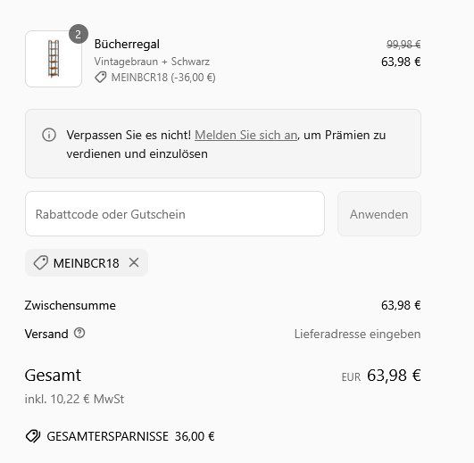Click the Gesamt total amount 63,98 €
This screenshot has height=463, width=474.
pyautogui.click(x=394, y=376)
